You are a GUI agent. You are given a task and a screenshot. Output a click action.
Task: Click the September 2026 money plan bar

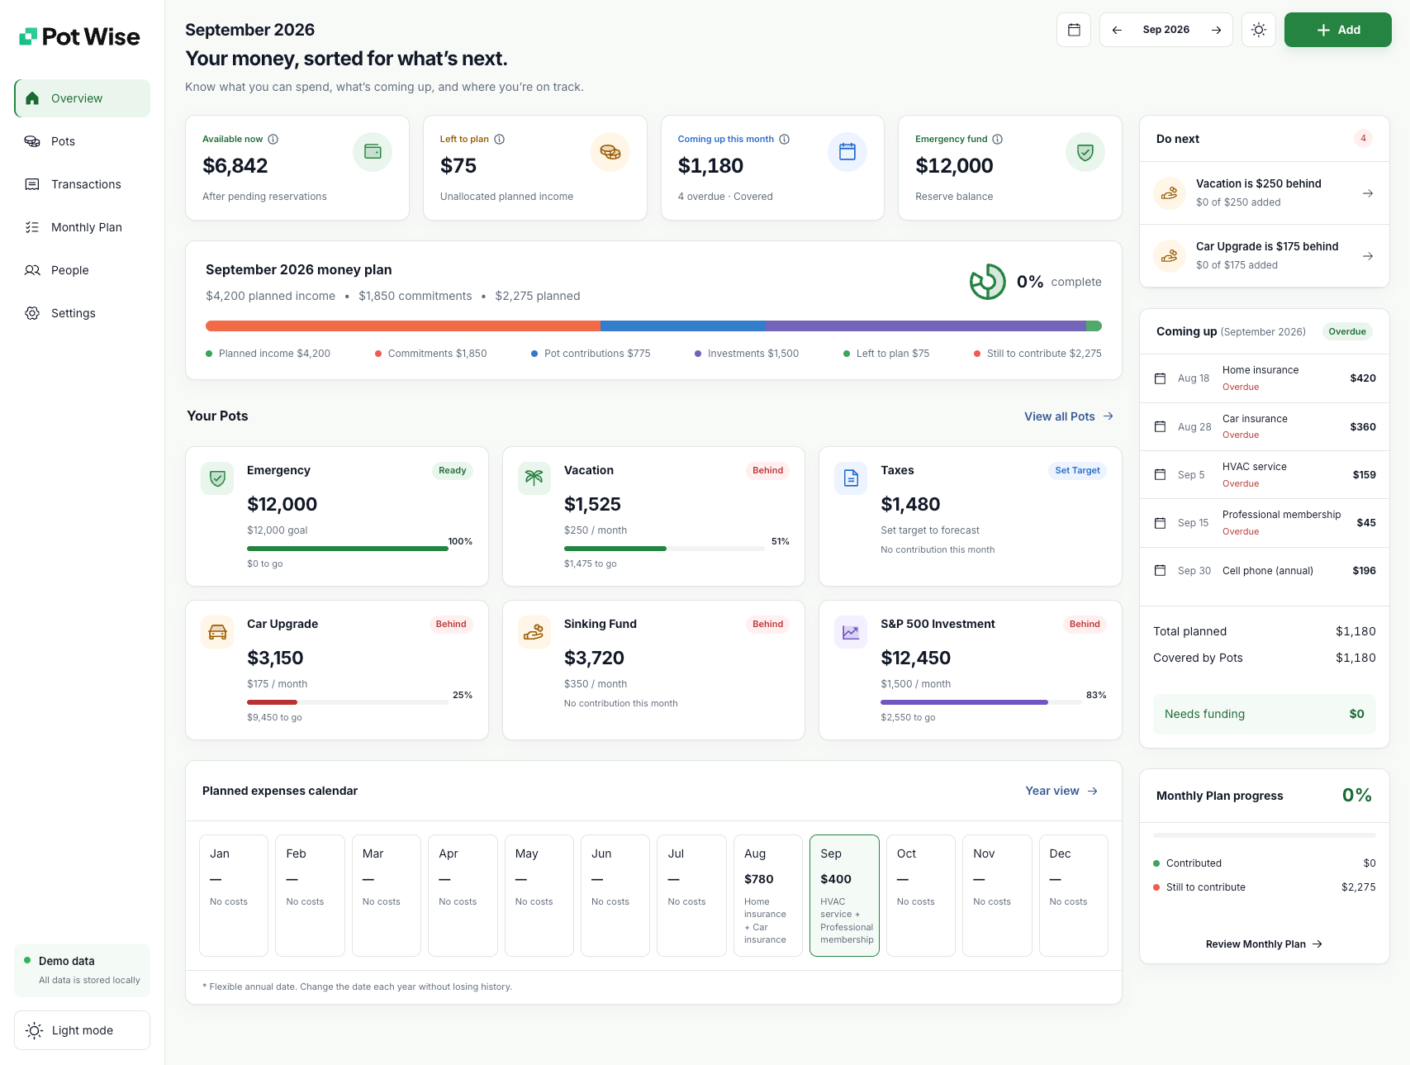click(653, 326)
